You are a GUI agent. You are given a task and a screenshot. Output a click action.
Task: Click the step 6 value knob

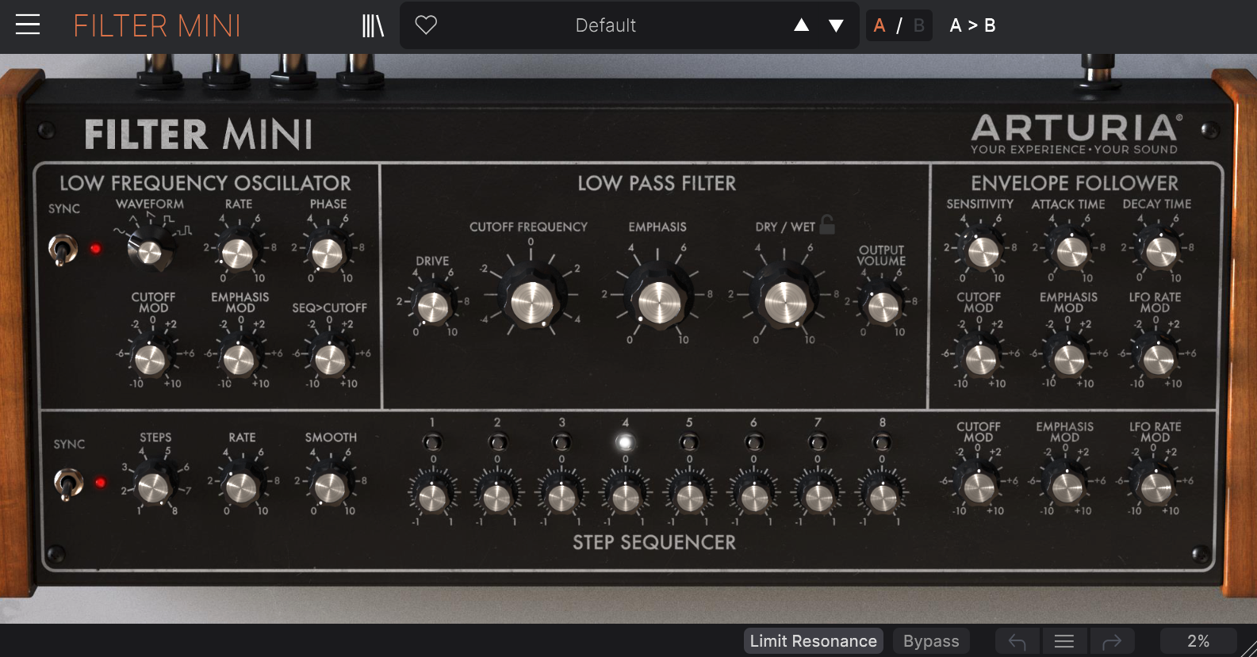(x=754, y=497)
